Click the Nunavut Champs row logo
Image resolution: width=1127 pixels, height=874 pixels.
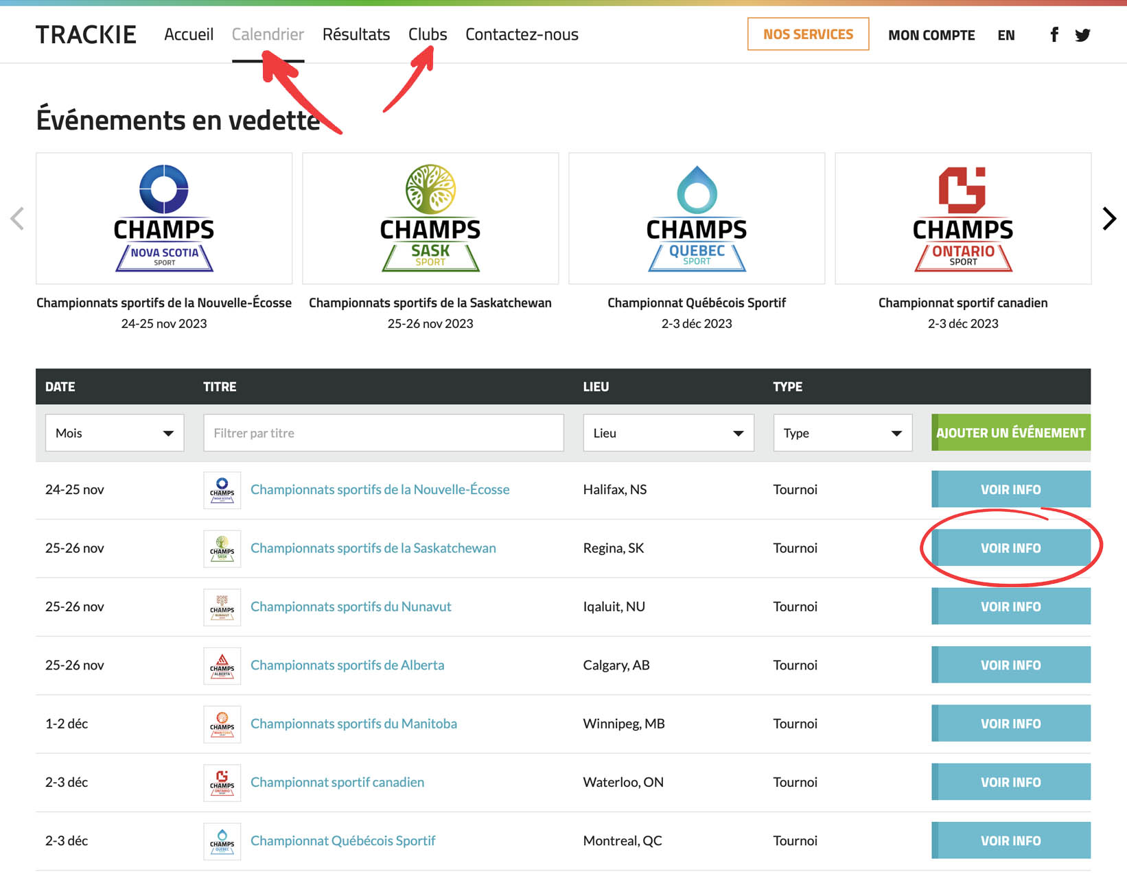click(x=222, y=607)
